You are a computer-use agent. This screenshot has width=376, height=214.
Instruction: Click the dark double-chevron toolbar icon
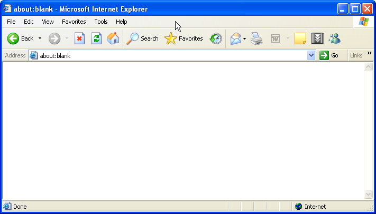[x=317, y=38]
